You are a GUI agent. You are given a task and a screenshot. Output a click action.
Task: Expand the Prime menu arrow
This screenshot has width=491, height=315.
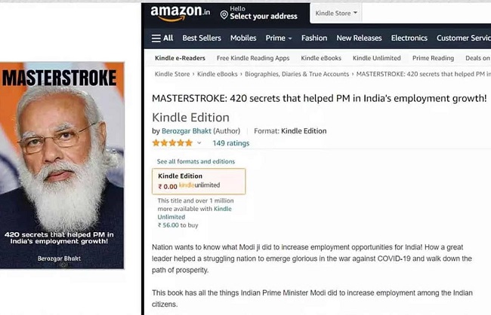(x=290, y=38)
